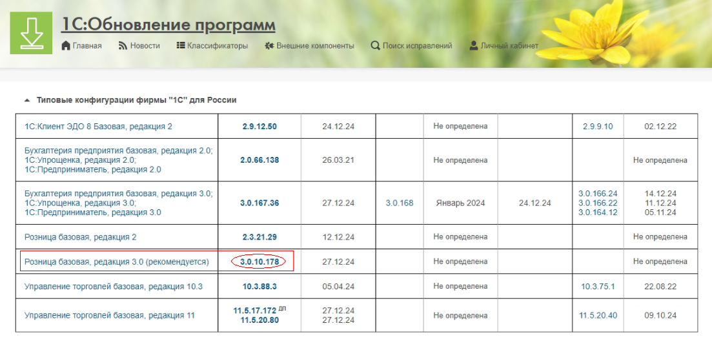Click version 3.0.166.24 link
This screenshot has width=712, height=350.
coord(598,194)
